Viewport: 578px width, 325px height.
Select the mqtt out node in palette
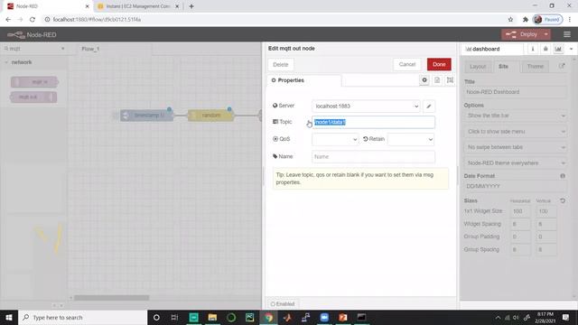[x=33, y=97]
